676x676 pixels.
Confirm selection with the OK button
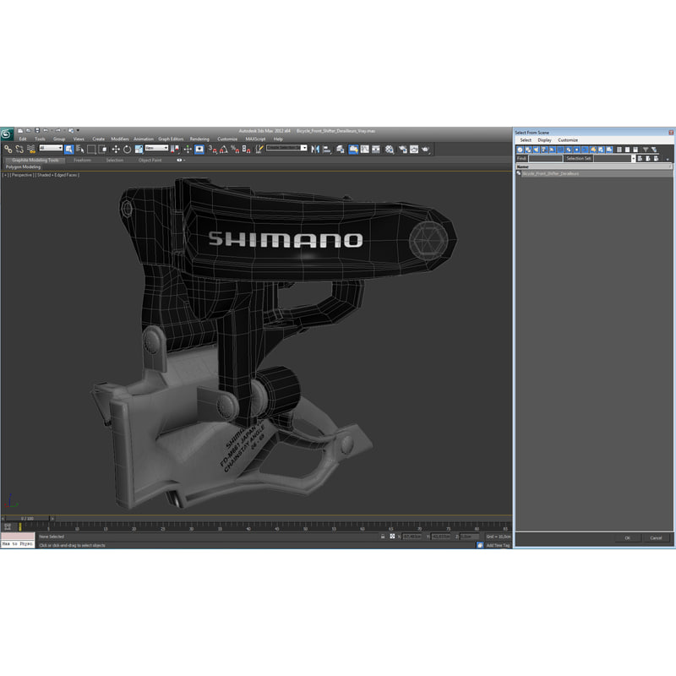pyautogui.click(x=627, y=537)
